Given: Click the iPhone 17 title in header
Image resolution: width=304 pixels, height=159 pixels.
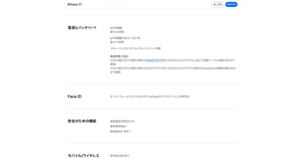Looking at the screenshot, I should [x=75, y=4].
